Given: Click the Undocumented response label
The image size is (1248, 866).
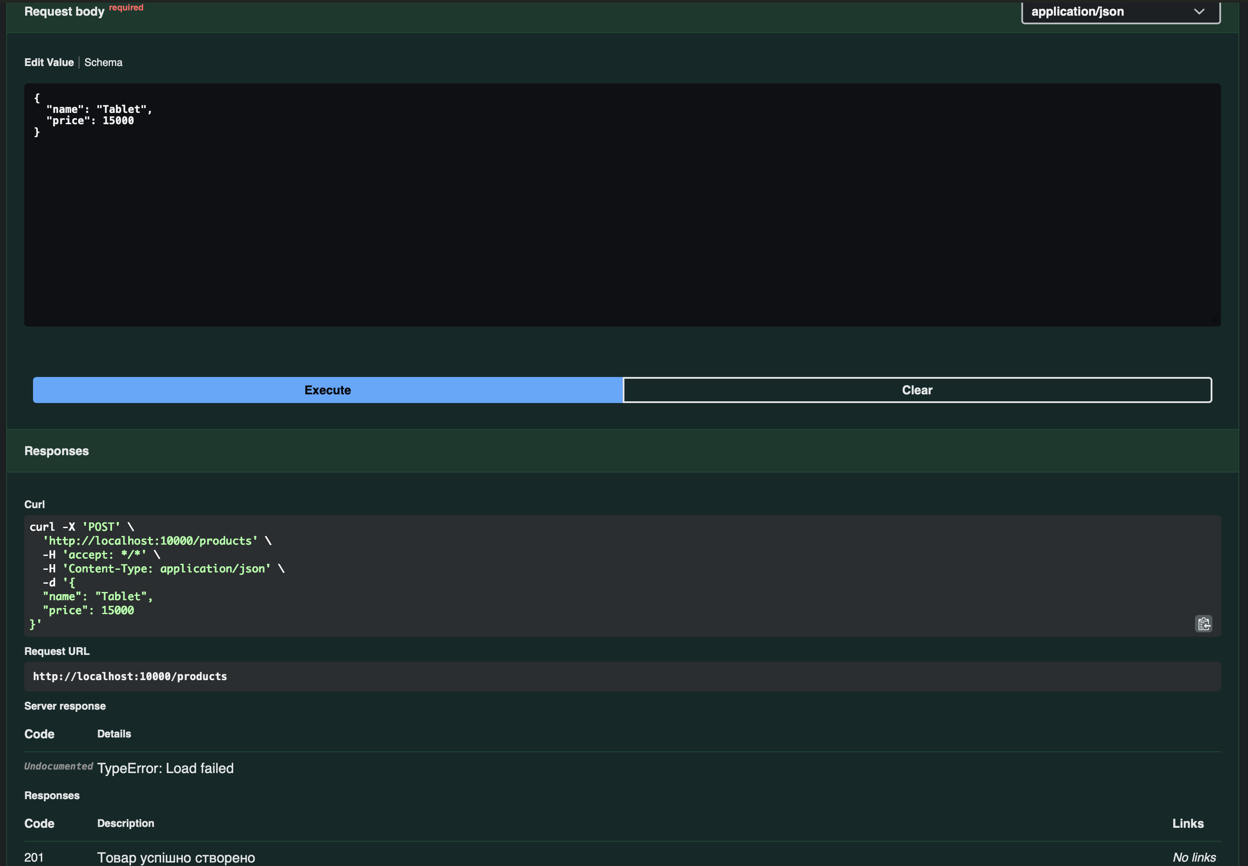Looking at the screenshot, I should (x=59, y=766).
